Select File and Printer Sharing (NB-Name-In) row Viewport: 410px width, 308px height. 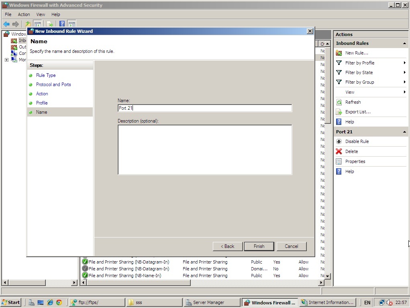[203, 276]
